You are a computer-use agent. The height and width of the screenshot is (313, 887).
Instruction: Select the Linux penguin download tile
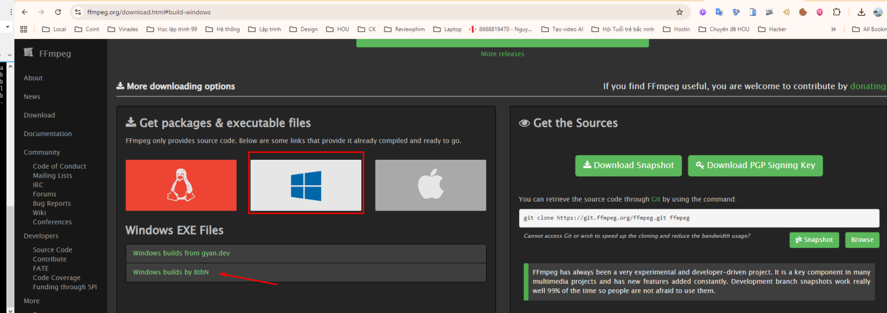click(x=181, y=185)
